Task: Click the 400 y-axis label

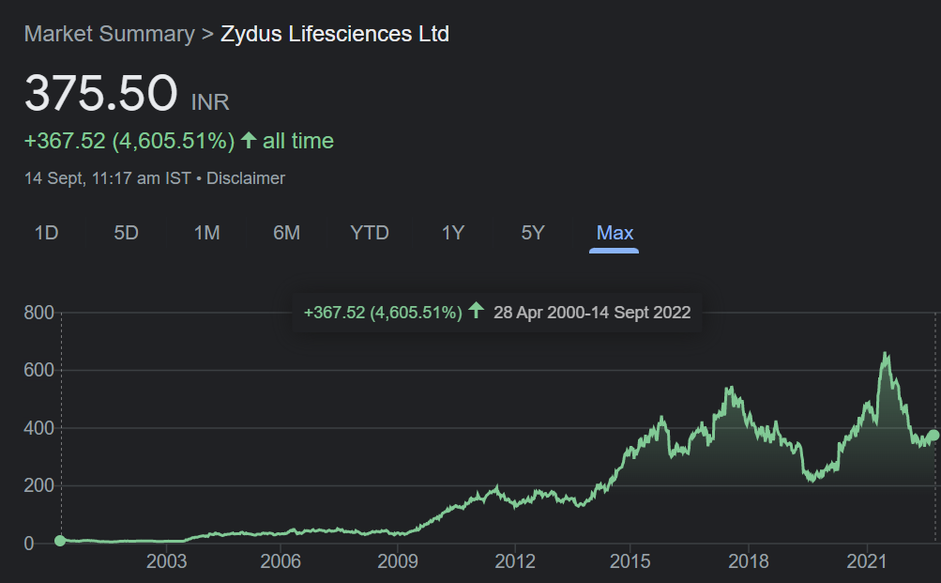Action: tap(39, 428)
